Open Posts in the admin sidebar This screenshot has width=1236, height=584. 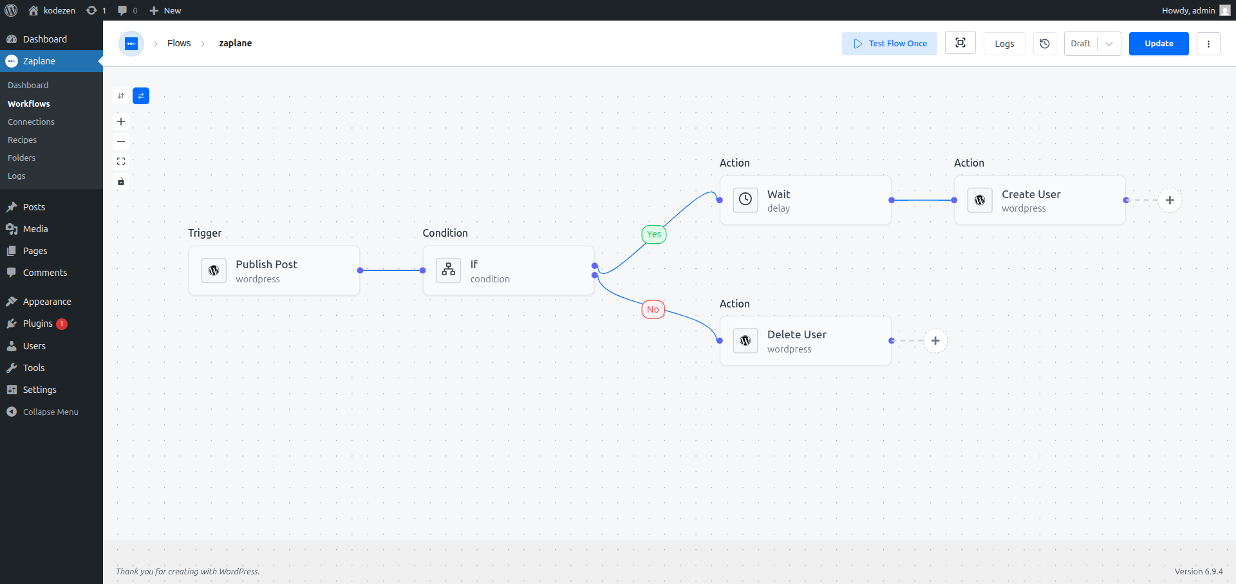(51, 207)
